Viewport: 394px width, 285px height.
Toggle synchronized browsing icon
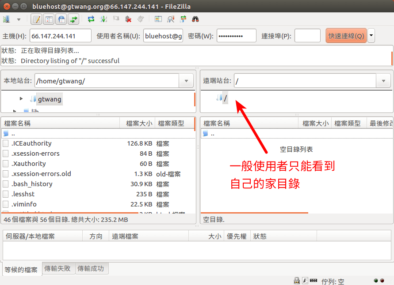pyautogui.click(x=183, y=19)
